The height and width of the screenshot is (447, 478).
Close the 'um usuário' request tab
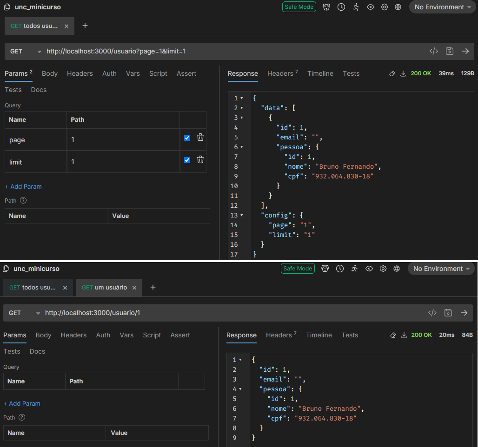coord(134,288)
